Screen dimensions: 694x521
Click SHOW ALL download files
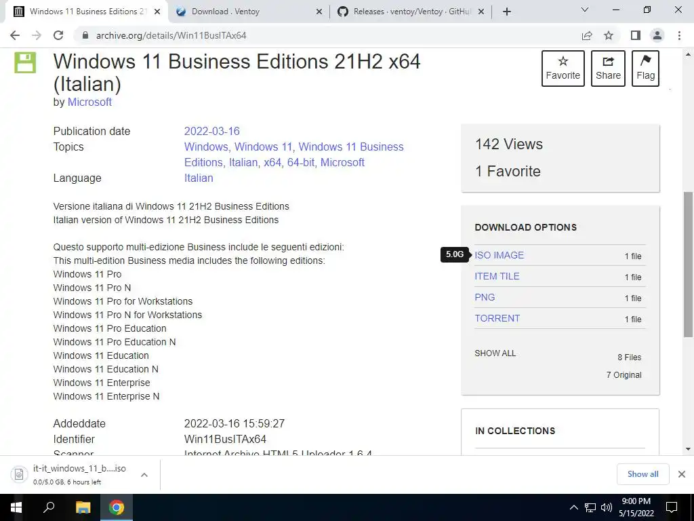(495, 353)
